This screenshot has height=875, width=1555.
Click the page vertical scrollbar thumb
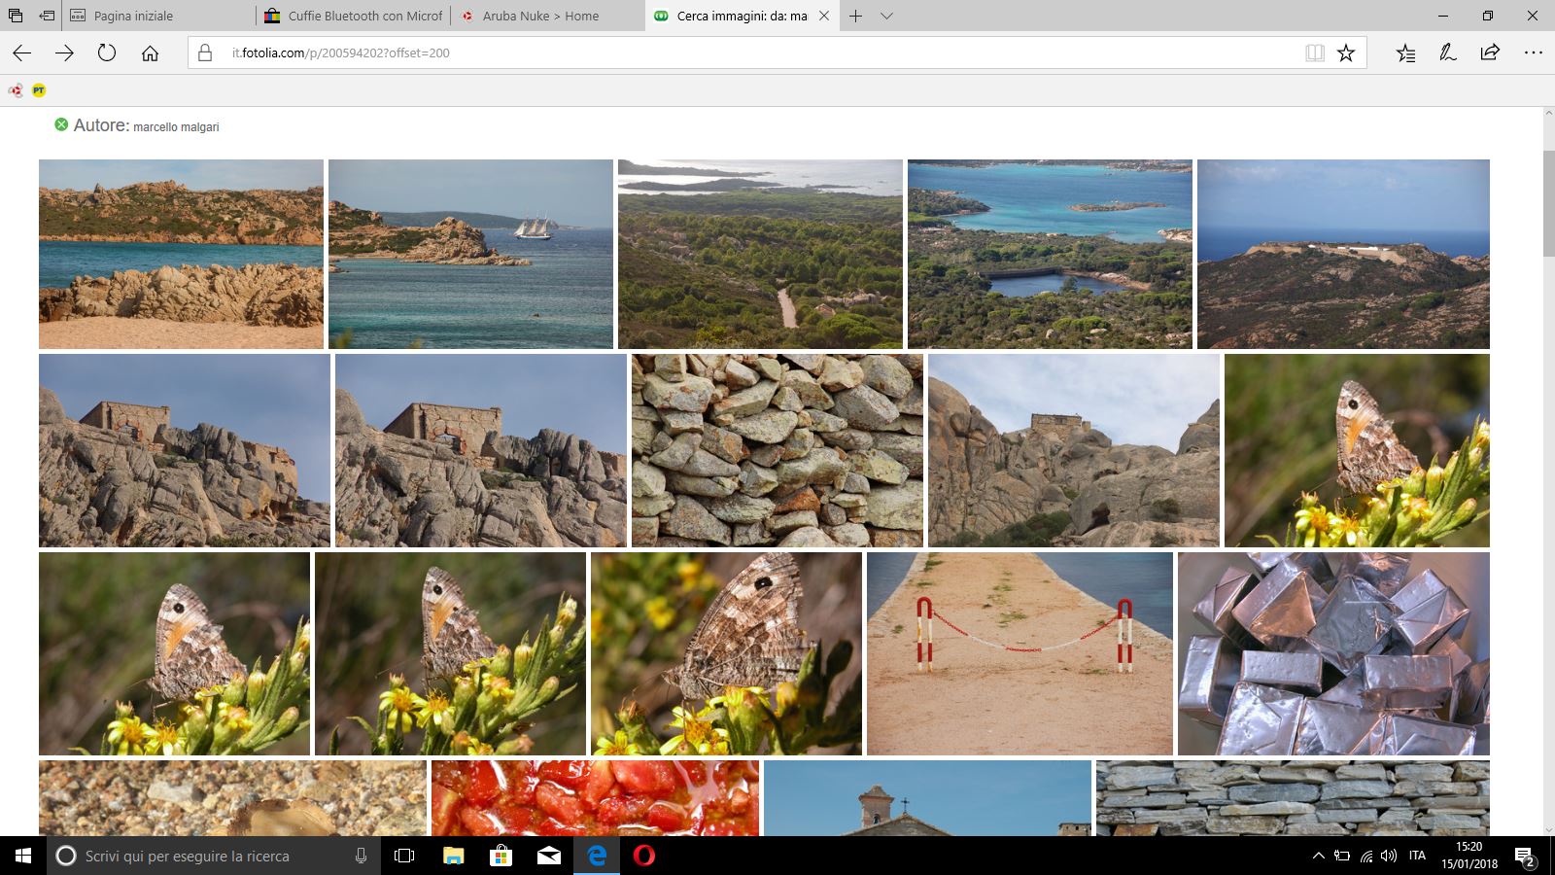pyautogui.click(x=1547, y=204)
